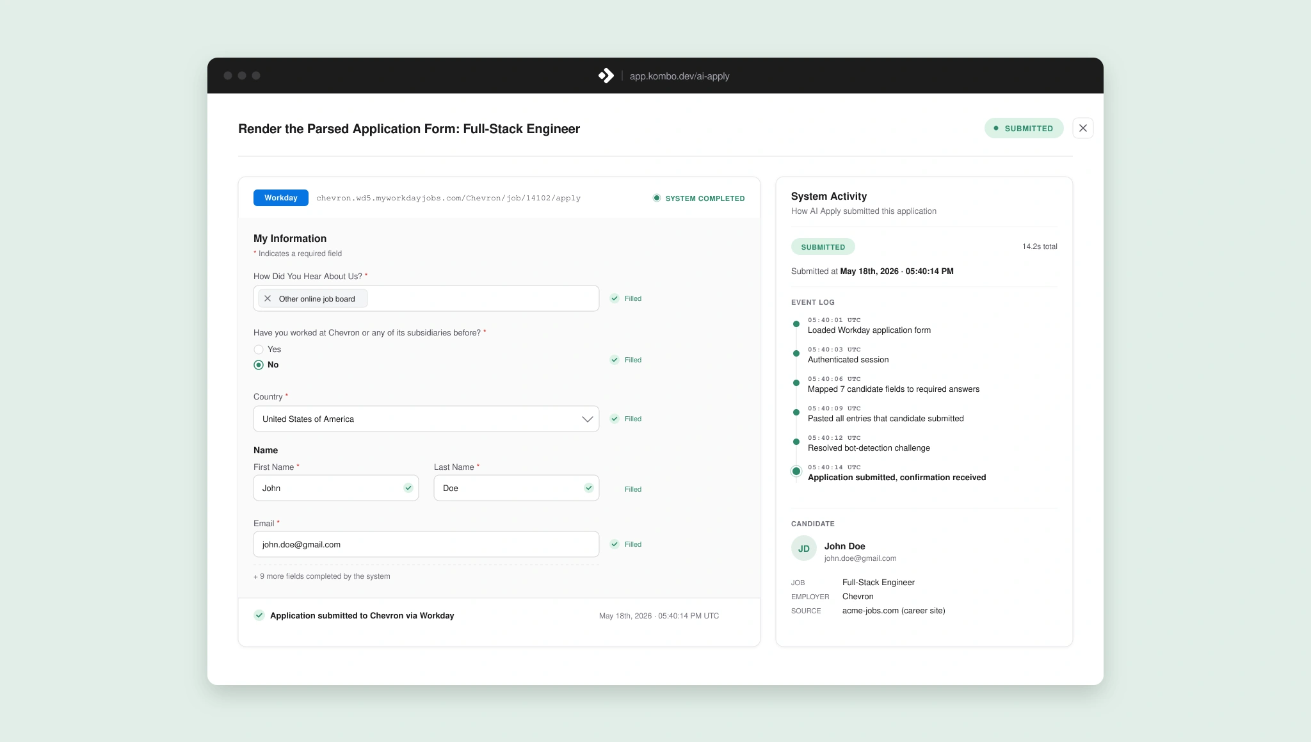Click the green check inside Last Name field
Screen dimensions: 1311x742
(x=588, y=488)
